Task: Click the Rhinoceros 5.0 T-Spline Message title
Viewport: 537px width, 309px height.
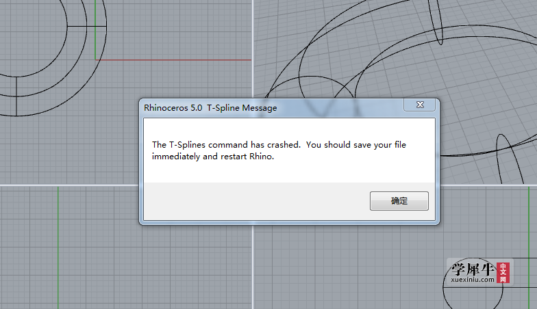Action: pyautogui.click(x=210, y=108)
